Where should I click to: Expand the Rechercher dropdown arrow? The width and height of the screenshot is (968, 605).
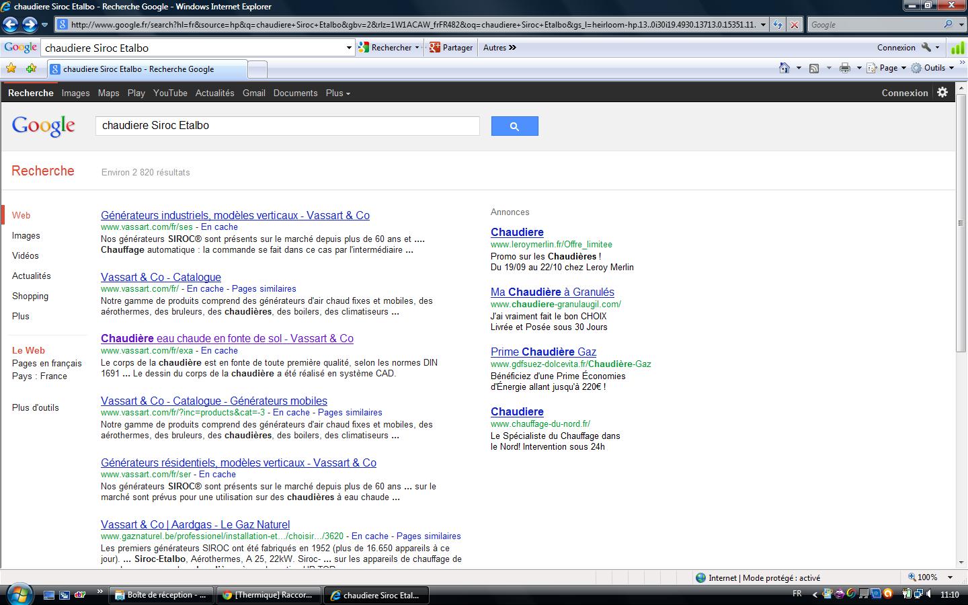click(417, 48)
